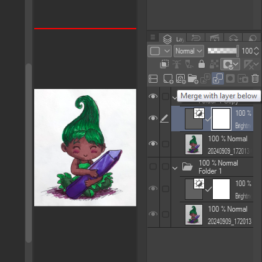Open the Enable Mask dropdown arrow
Image resolution: width=262 pixels, height=262 pixels.
pyautogui.click(x=236, y=64)
